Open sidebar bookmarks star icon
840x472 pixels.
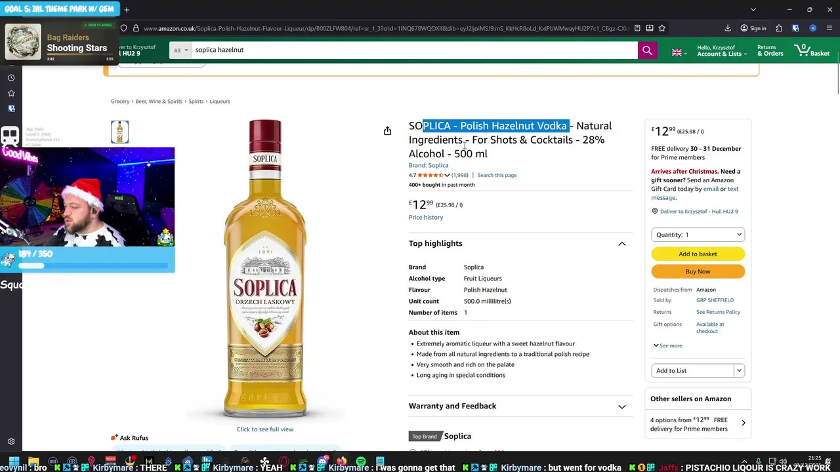[x=11, y=93]
